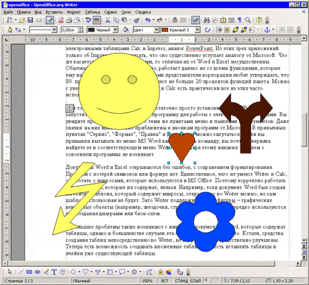This screenshot has height=285, width=309.
Task: Open the Файл menu
Action: 8,12
